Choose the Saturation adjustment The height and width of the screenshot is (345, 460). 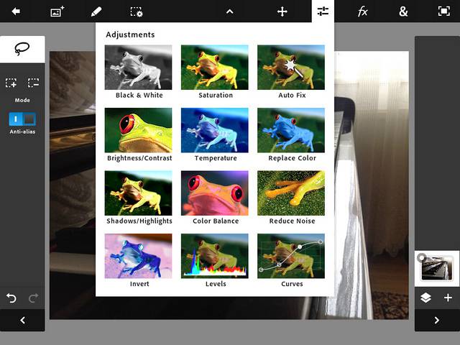(x=215, y=72)
